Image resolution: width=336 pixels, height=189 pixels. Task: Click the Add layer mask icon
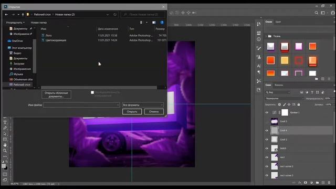click(306, 183)
